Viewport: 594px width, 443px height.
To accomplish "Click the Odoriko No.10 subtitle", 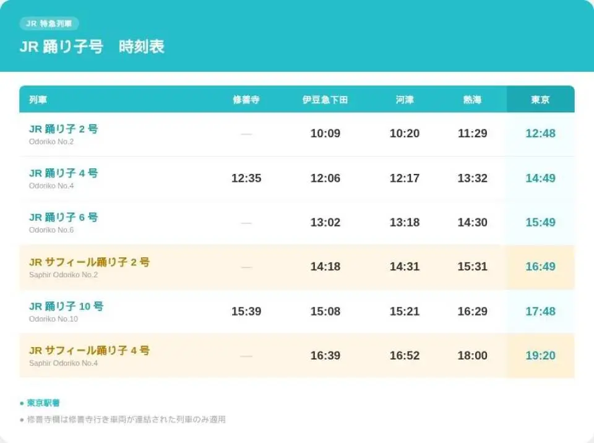I will click(x=53, y=319).
